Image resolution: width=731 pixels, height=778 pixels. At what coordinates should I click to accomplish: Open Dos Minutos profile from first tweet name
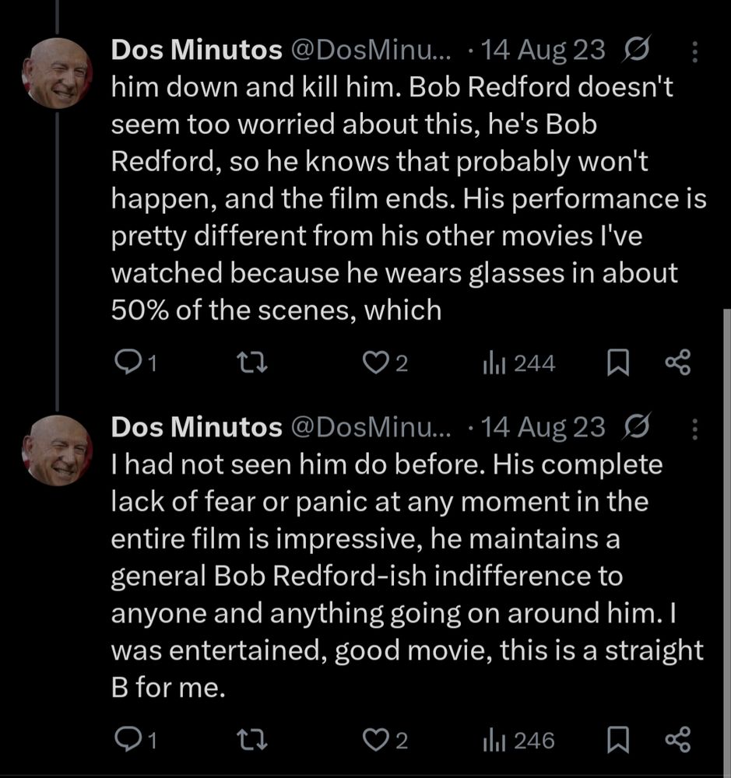click(x=196, y=51)
